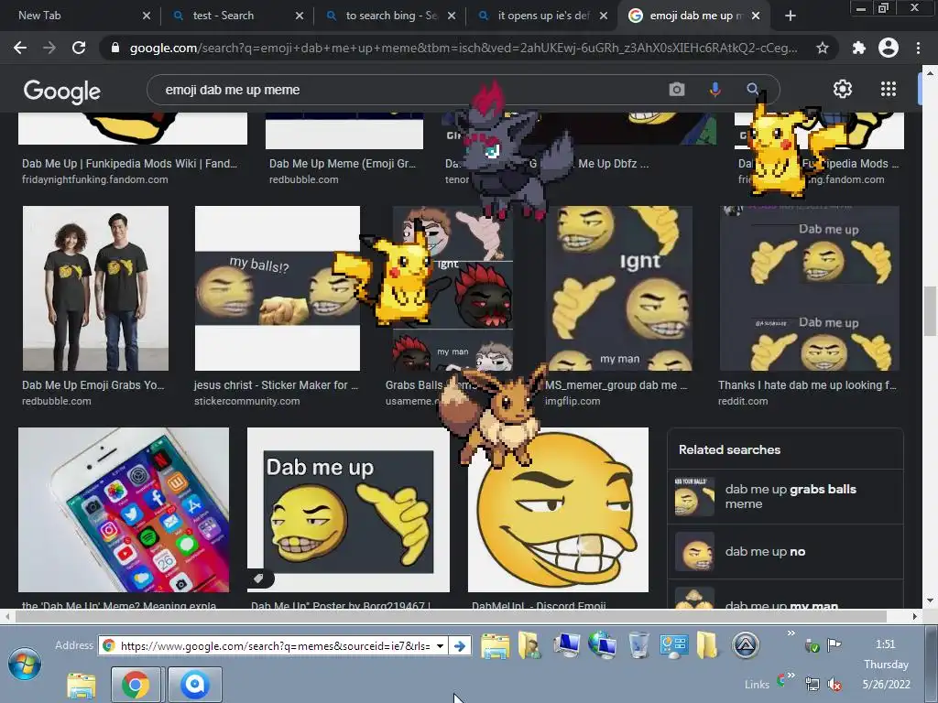Search by image using camera icon
The image size is (938, 703).
[677, 90]
